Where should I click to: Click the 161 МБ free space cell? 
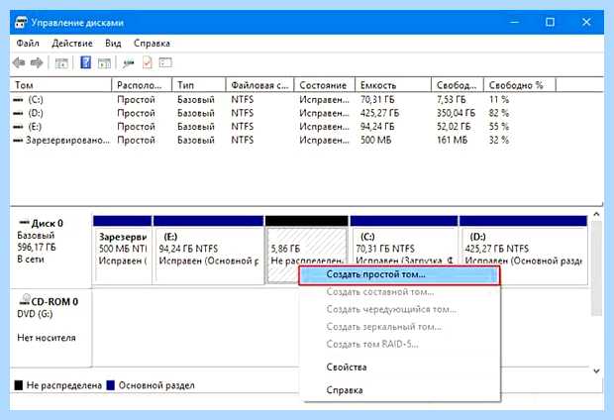pos(452,140)
